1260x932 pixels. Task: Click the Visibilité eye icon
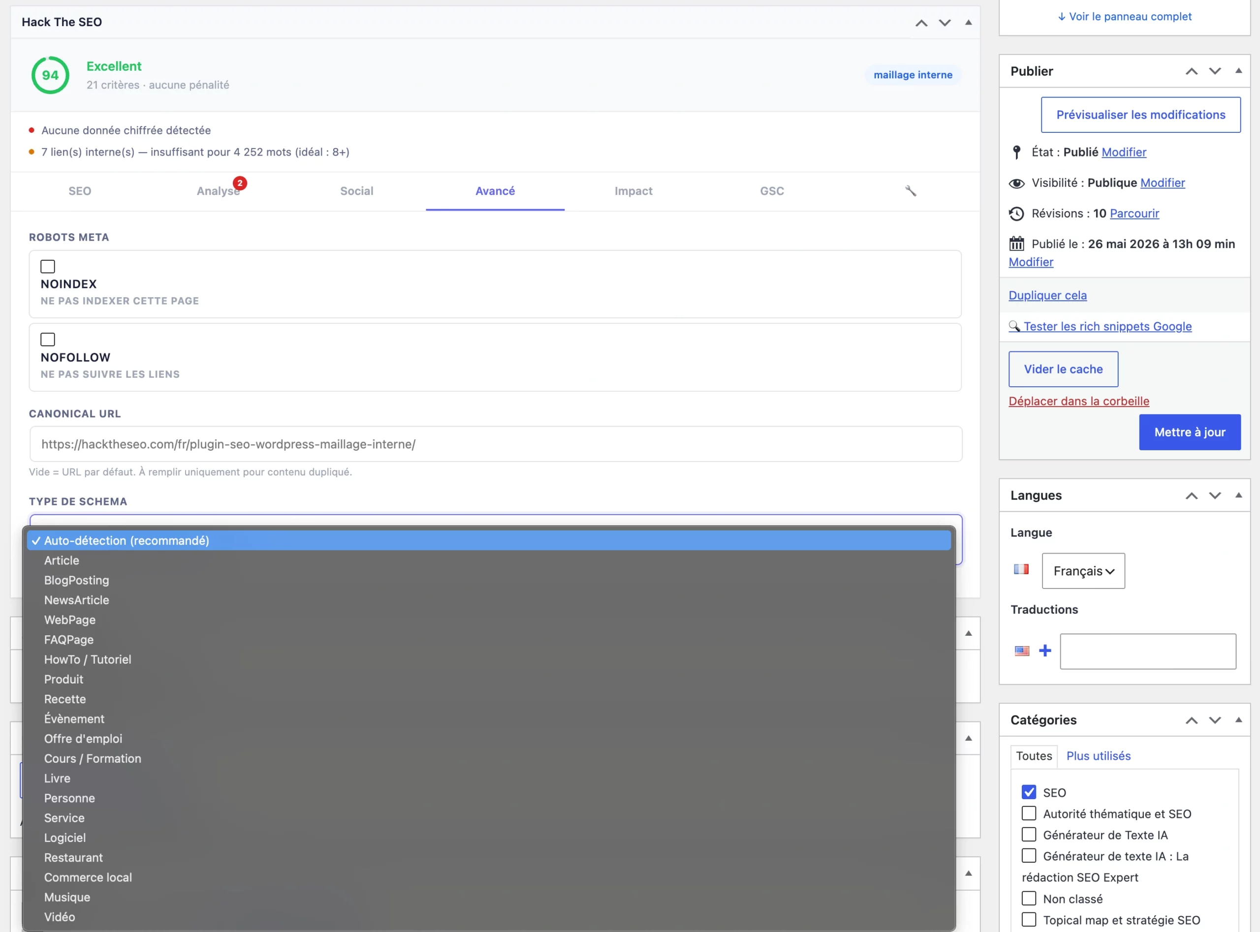click(x=1016, y=183)
